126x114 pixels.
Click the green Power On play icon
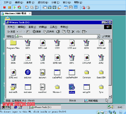pyautogui.click(x=15, y=7)
